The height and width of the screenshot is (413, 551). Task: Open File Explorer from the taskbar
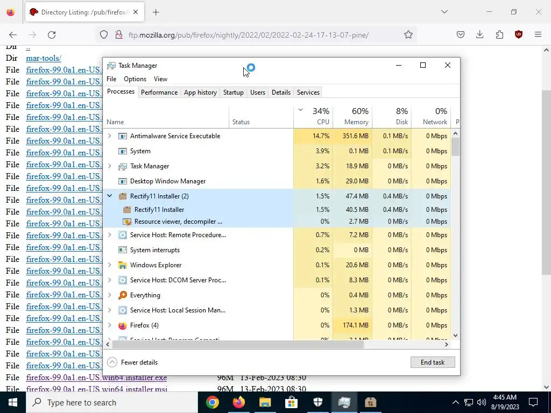[x=265, y=402]
